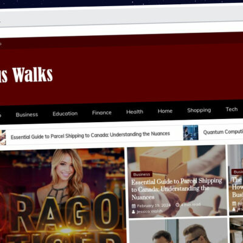Open the Business menu item

[x=27, y=115]
